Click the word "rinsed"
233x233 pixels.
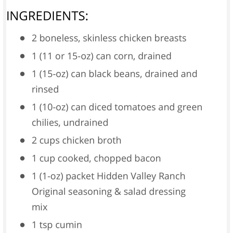click(x=45, y=89)
